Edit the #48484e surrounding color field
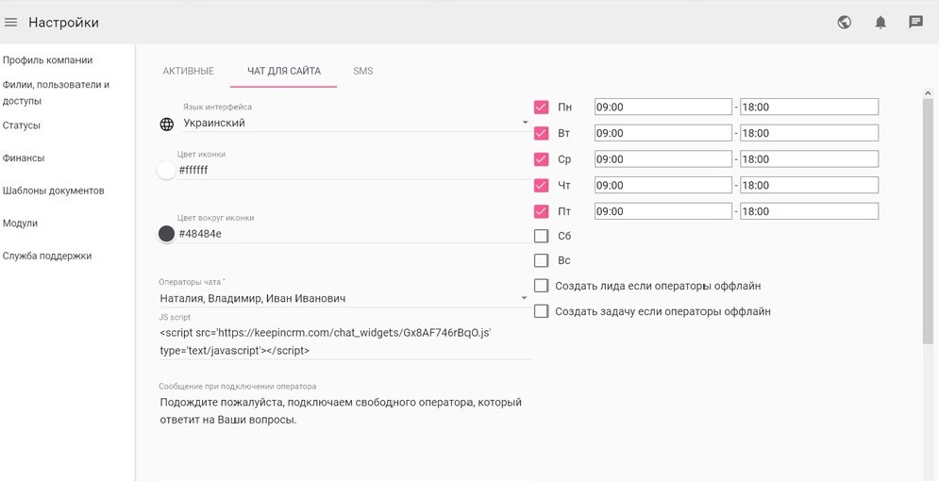 point(353,234)
